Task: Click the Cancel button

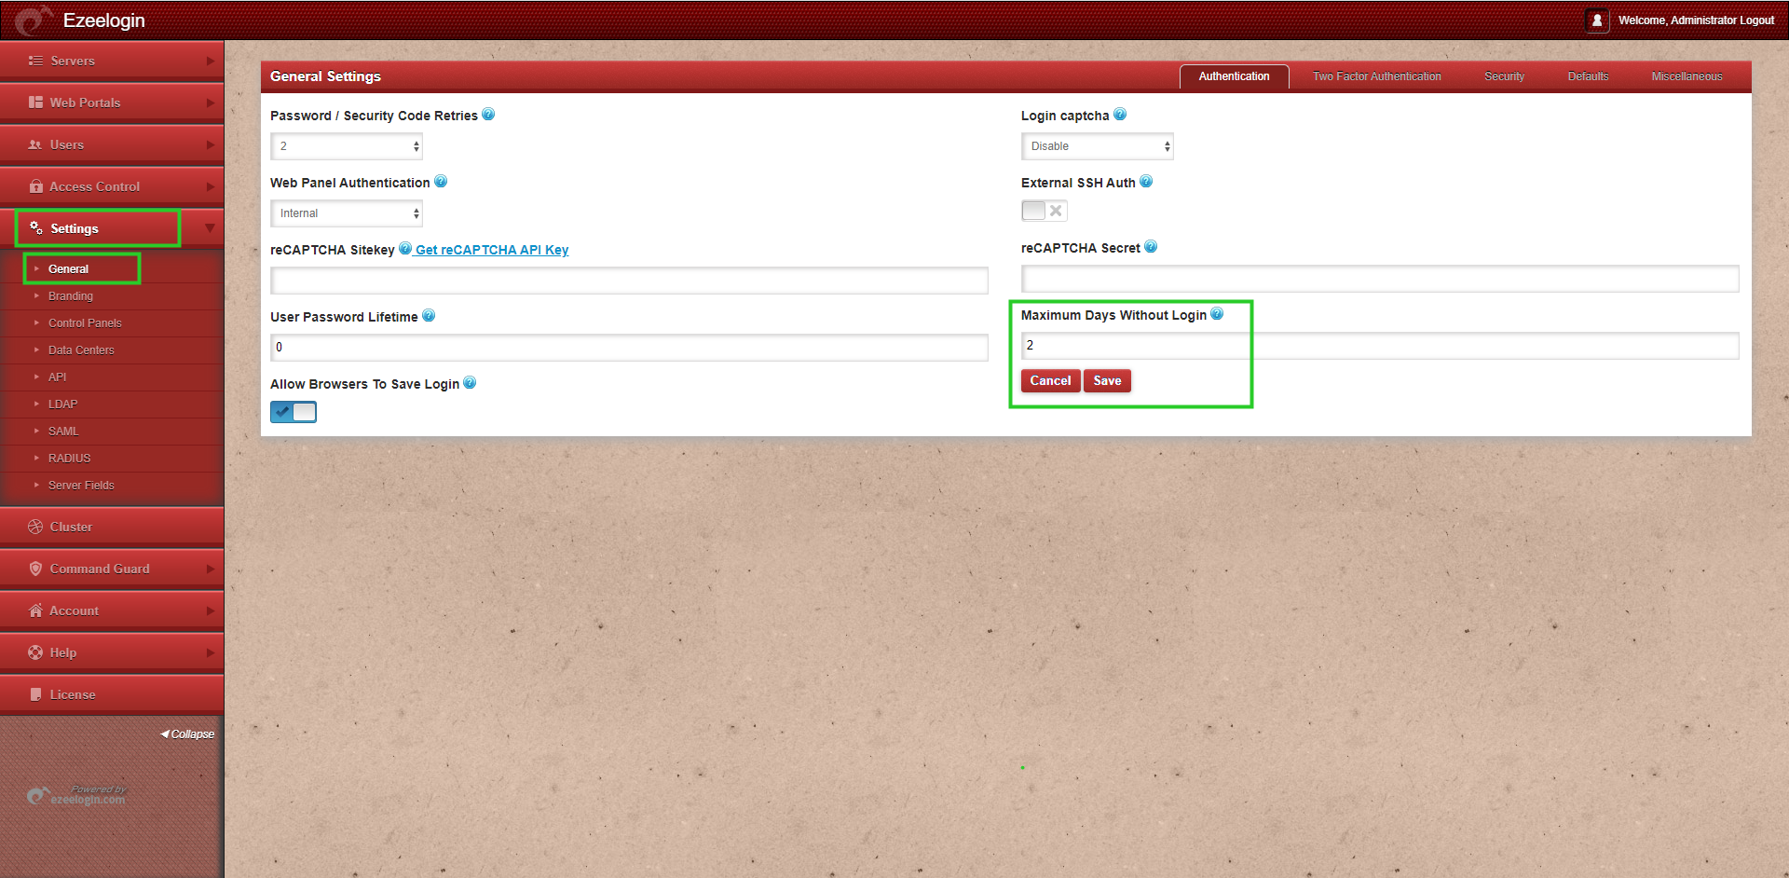Action: click(x=1050, y=380)
